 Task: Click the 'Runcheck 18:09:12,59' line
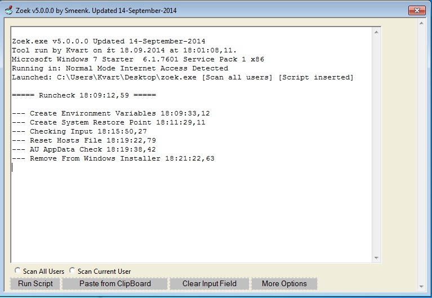coord(84,95)
